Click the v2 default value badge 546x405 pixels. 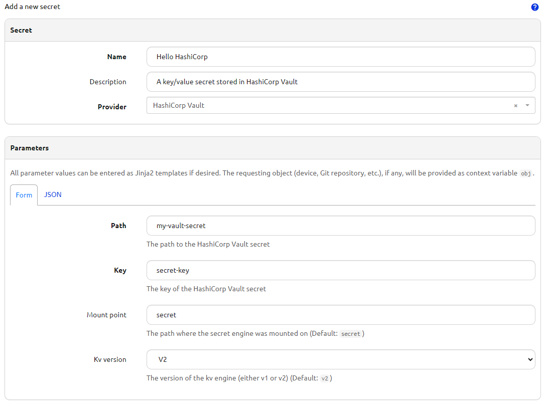[x=325, y=378]
